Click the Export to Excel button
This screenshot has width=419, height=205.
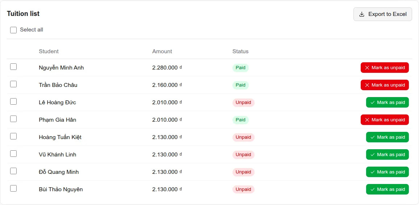[383, 14]
